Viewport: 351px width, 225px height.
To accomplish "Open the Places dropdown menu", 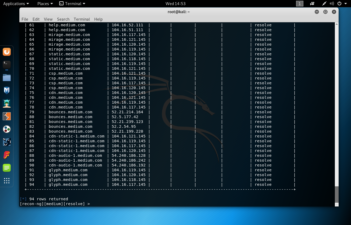I will click(x=45, y=4).
